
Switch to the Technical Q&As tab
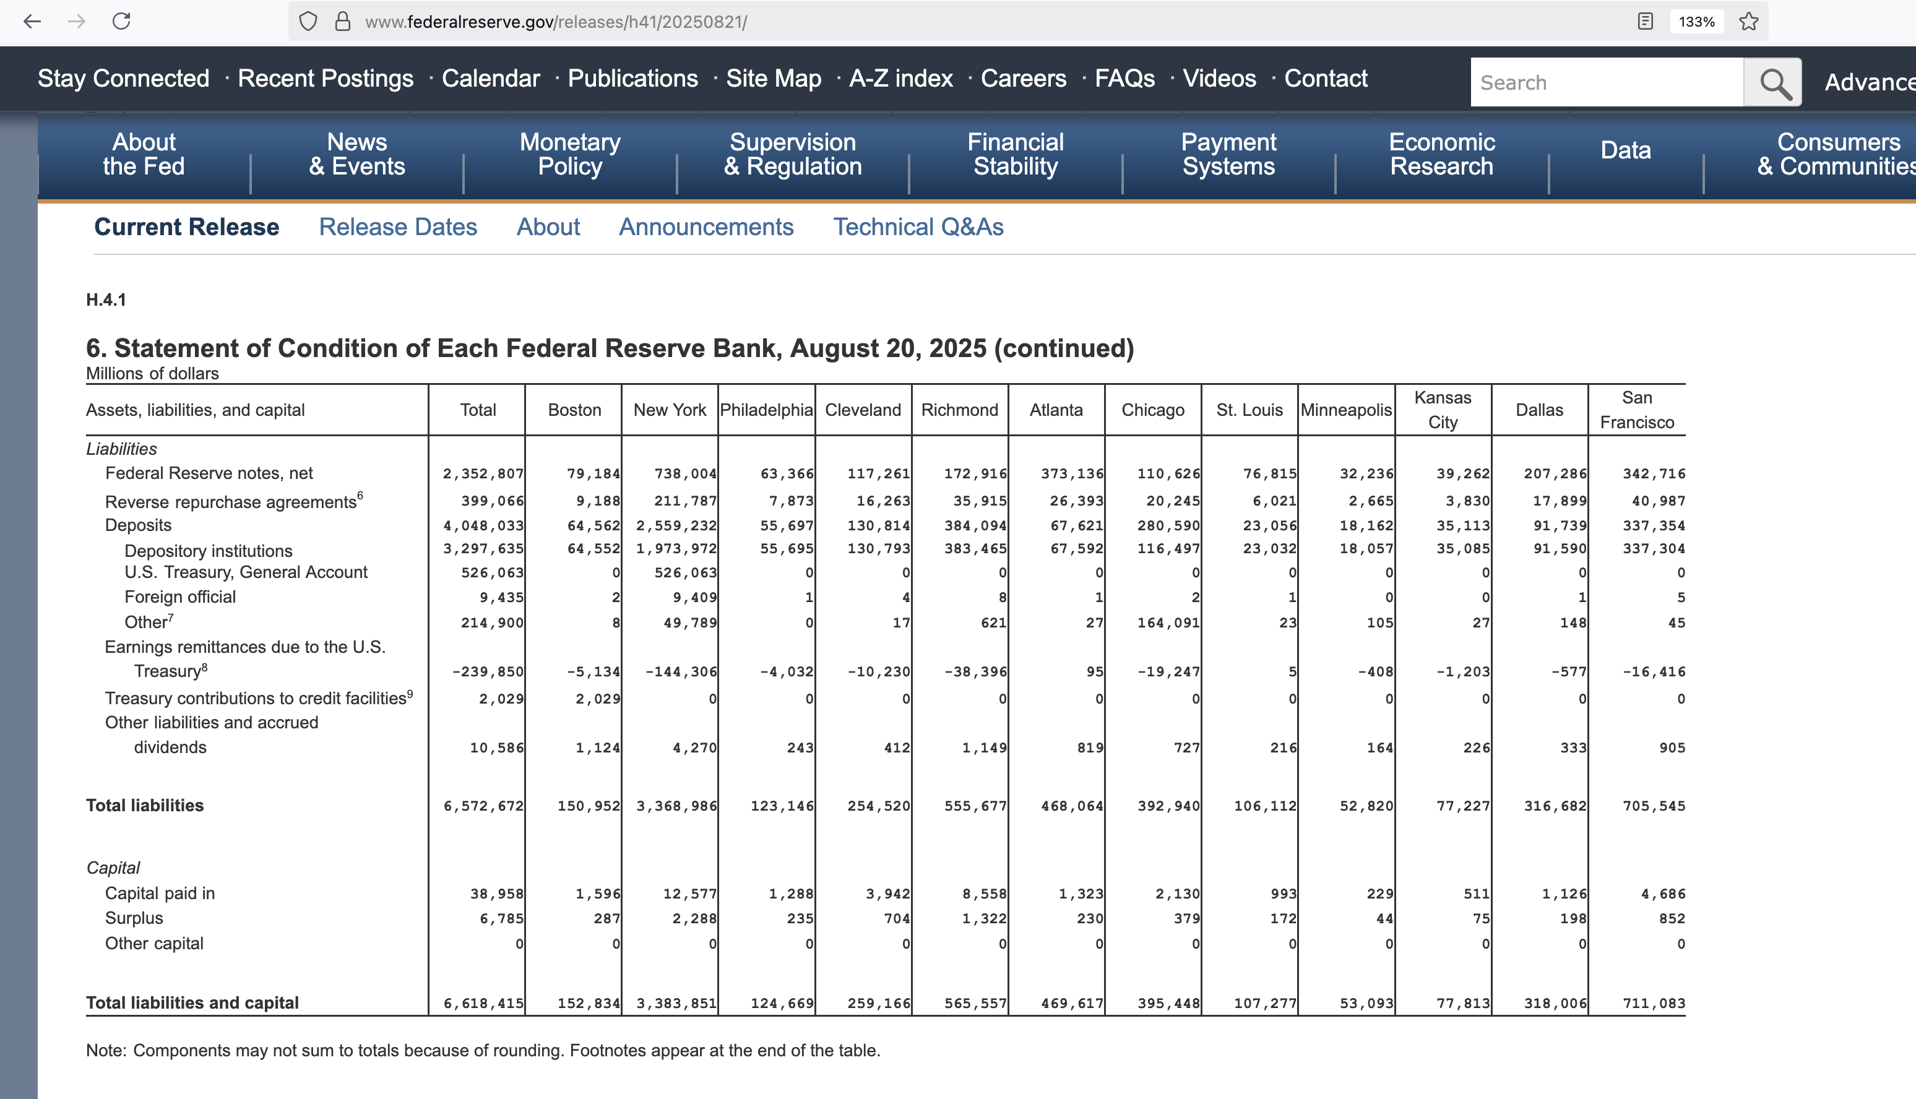point(918,226)
